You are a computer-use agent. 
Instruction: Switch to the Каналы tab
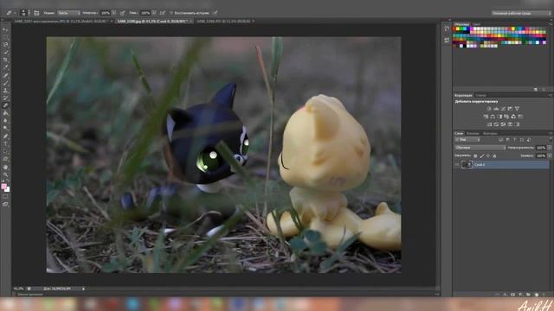(473, 134)
